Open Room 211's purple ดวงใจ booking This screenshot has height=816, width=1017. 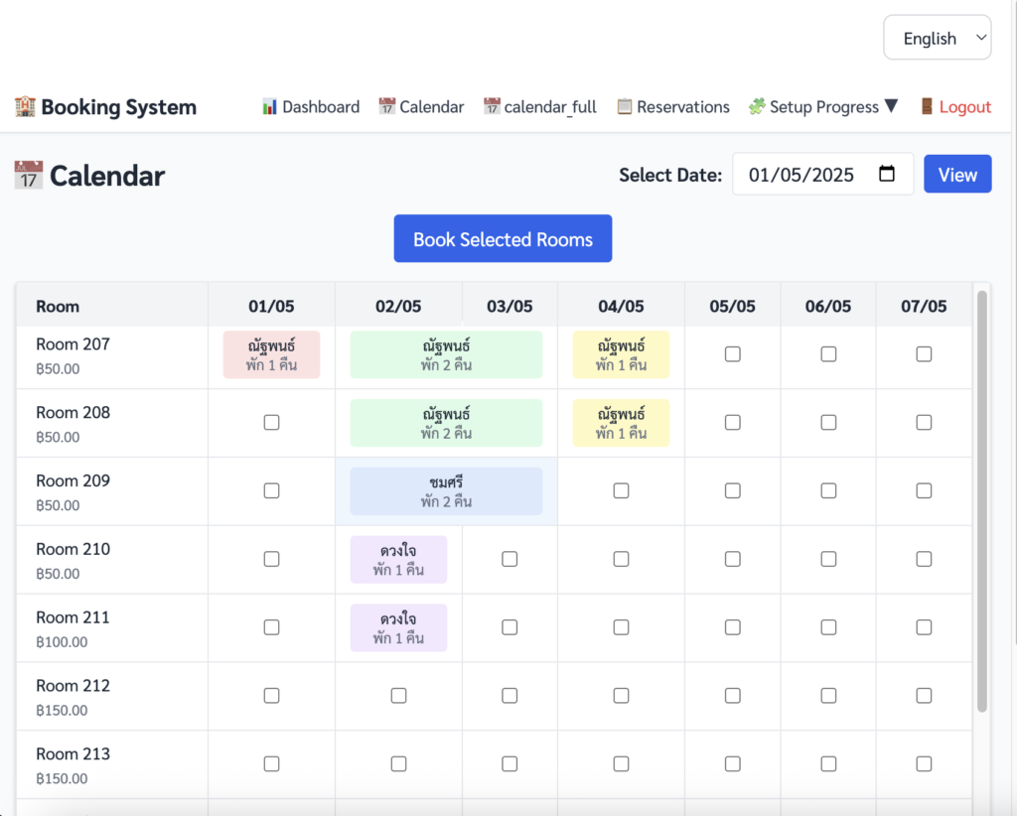pyautogui.click(x=398, y=628)
